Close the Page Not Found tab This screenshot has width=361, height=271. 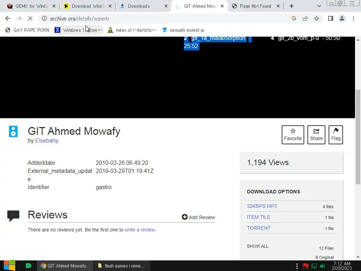[278, 6]
